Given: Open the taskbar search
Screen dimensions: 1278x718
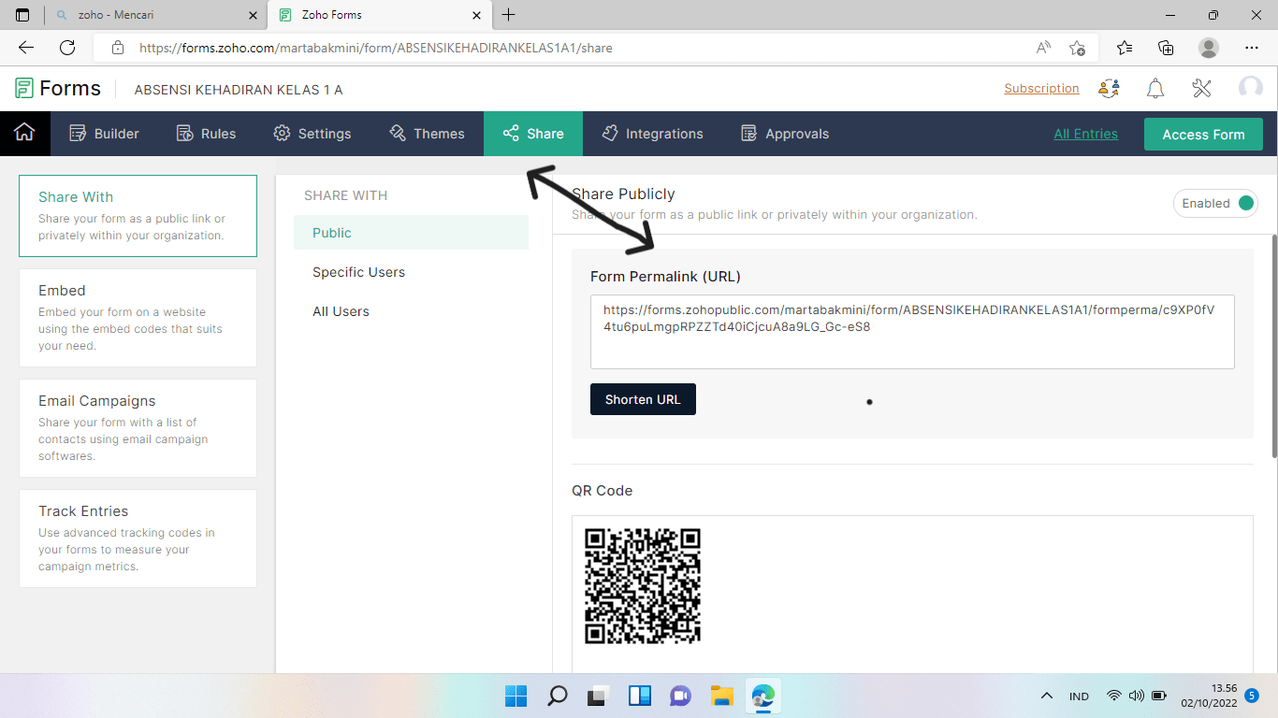Looking at the screenshot, I should coord(558,696).
